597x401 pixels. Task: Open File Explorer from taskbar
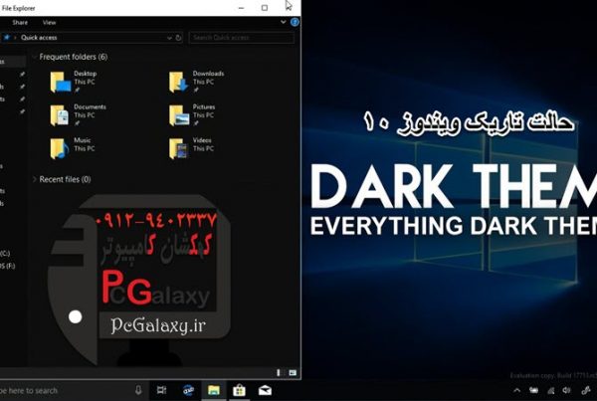click(x=214, y=390)
